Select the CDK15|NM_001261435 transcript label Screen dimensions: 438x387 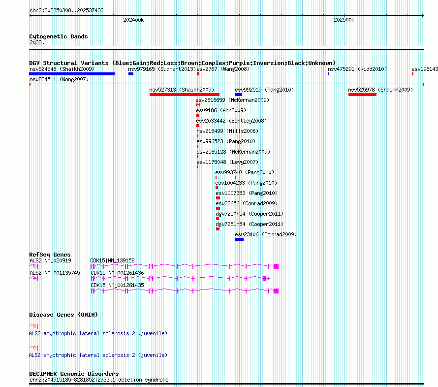(x=117, y=285)
